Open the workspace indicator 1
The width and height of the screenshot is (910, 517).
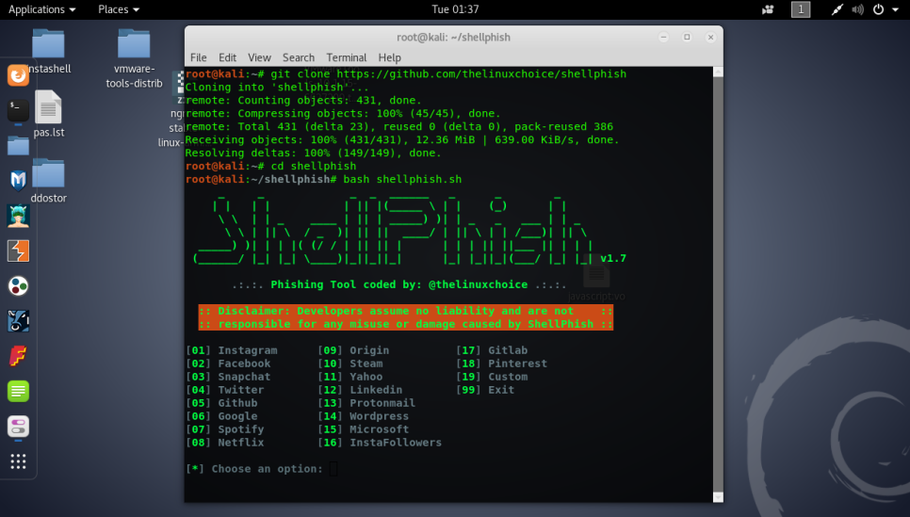pos(801,9)
